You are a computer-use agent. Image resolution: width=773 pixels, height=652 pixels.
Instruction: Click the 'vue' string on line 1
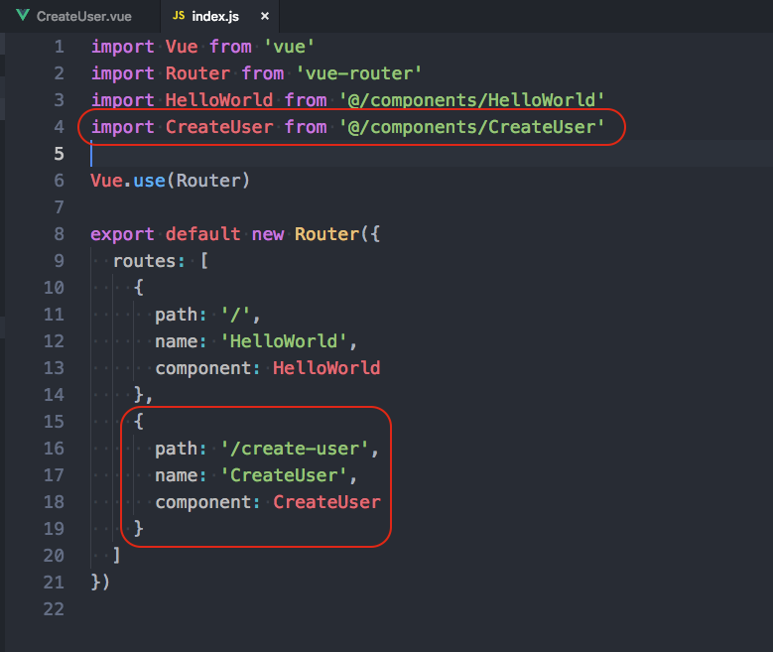(290, 47)
